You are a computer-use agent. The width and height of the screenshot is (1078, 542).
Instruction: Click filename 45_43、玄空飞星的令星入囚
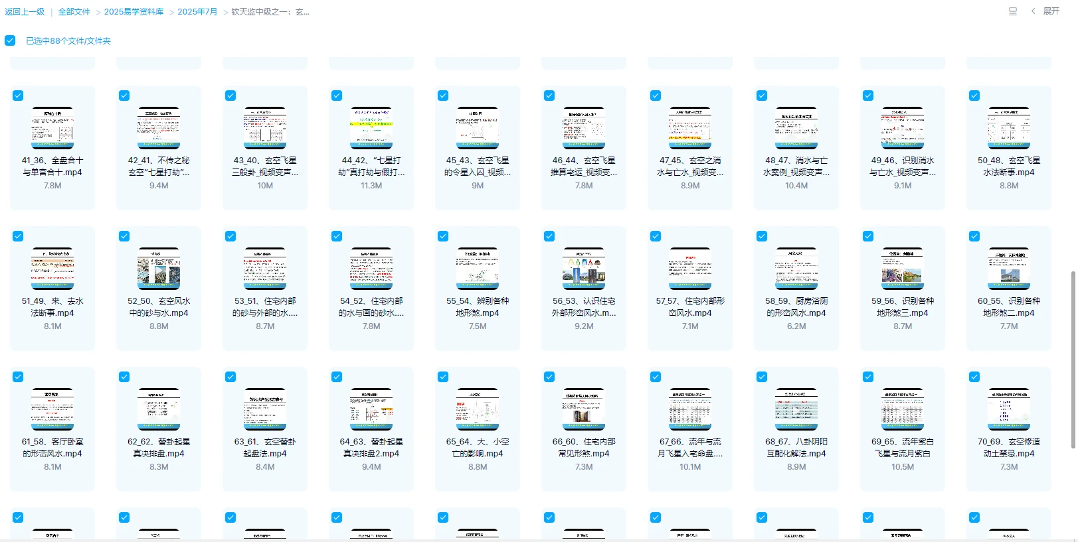pyautogui.click(x=478, y=167)
